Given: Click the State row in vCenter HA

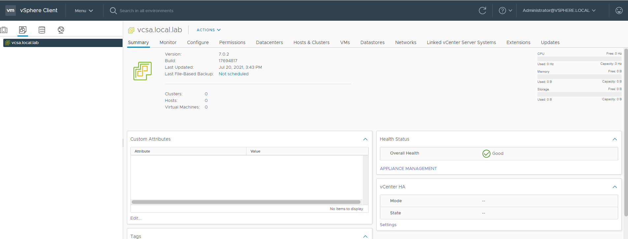Looking at the screenshot, I should 499,213.
